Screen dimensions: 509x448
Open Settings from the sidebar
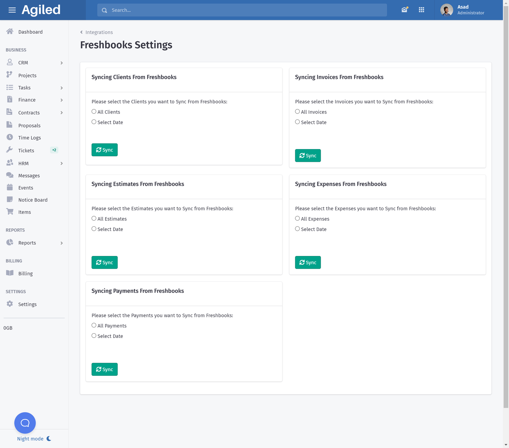pos(27,304)
